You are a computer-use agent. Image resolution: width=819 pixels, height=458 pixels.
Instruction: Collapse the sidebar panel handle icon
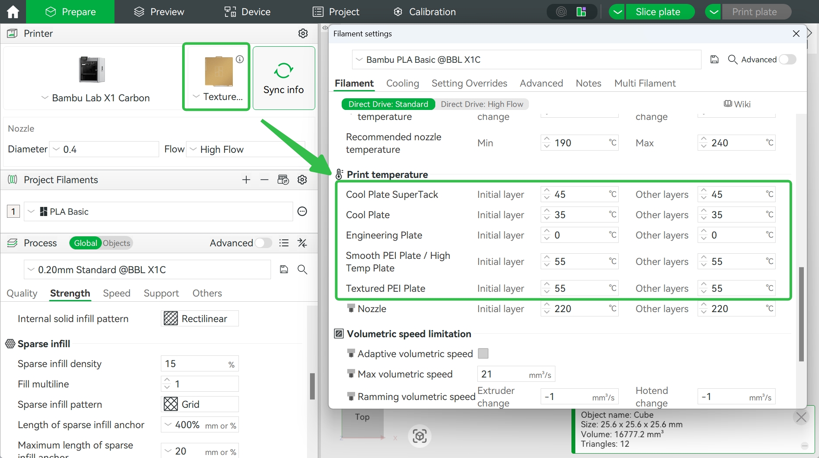325,28
